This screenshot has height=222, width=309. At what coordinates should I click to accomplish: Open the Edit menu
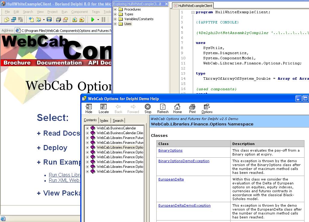(16, 12)
